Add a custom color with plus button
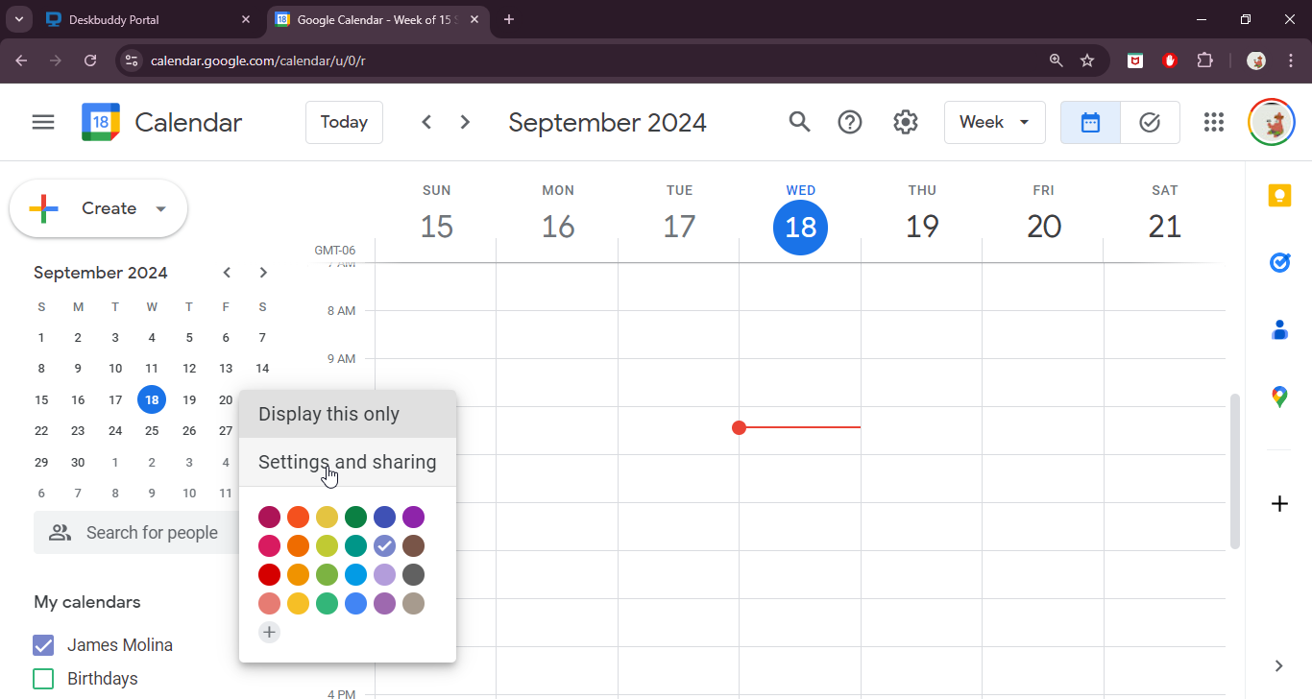1312x699 pixels. 270,632
